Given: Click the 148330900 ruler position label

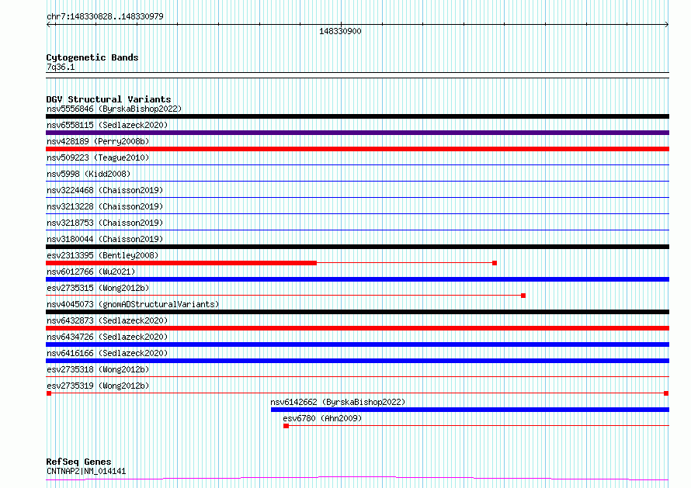Looking at the screenshot, I should (340, 31).
